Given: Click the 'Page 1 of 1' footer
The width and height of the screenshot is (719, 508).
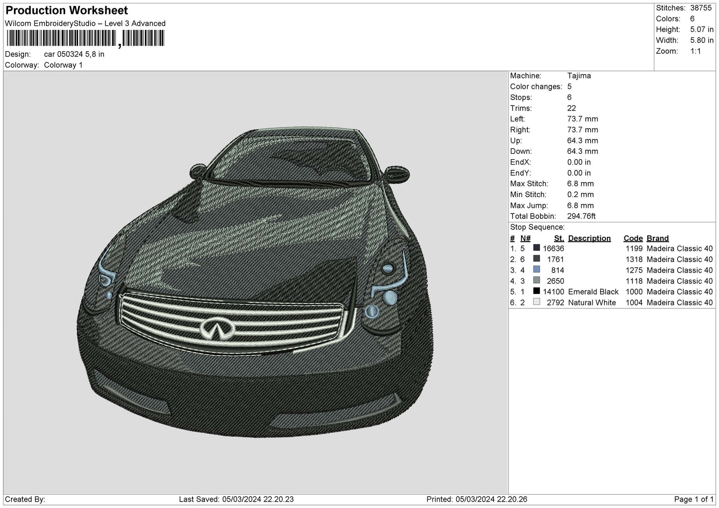Looking at the screenshot, I should coord(694,500).
